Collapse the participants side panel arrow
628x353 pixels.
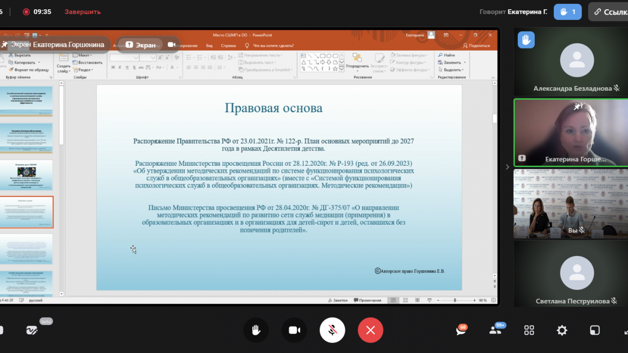pyautogui.click(x=507, y=167)
